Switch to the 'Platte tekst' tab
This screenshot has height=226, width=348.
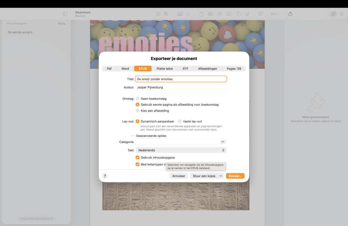[165, 69]
